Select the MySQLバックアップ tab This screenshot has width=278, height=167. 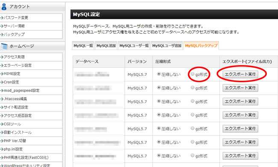[201, 46]
